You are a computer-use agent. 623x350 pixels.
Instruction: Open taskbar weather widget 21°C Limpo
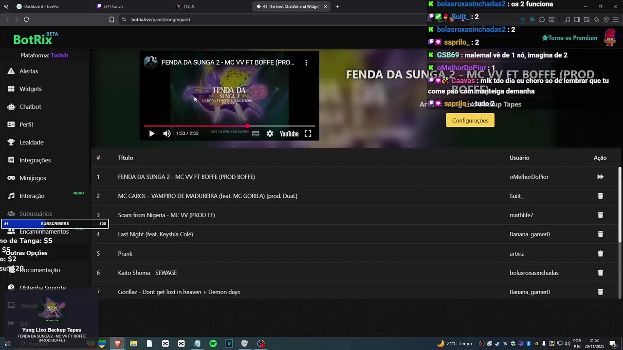coord(454,343)
